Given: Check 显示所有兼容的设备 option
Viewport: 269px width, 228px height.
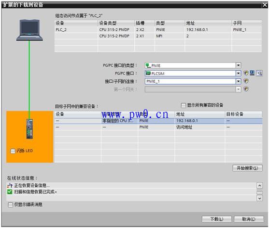Looking at the screenshot, I should click(x=184, y=105).
